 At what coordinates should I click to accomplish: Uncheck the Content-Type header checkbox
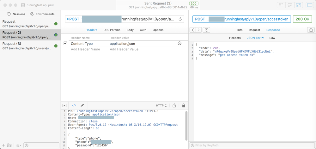pos(65,43)
